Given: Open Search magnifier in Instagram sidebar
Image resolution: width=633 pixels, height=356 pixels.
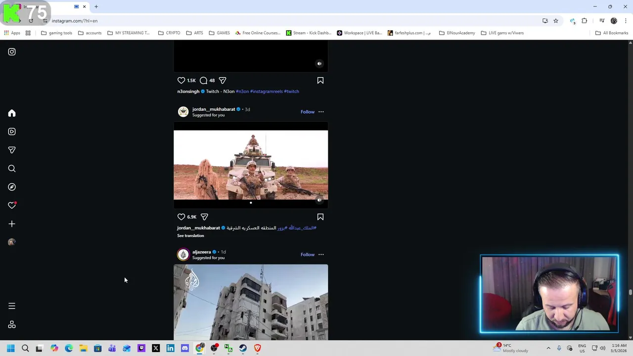Looking at the screenshot, I should pos(12,169).
